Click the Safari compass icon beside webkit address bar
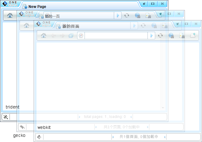 pos(81,36)
